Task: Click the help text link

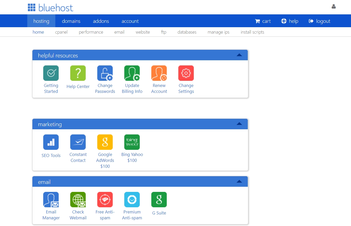Action: [294, 21]
